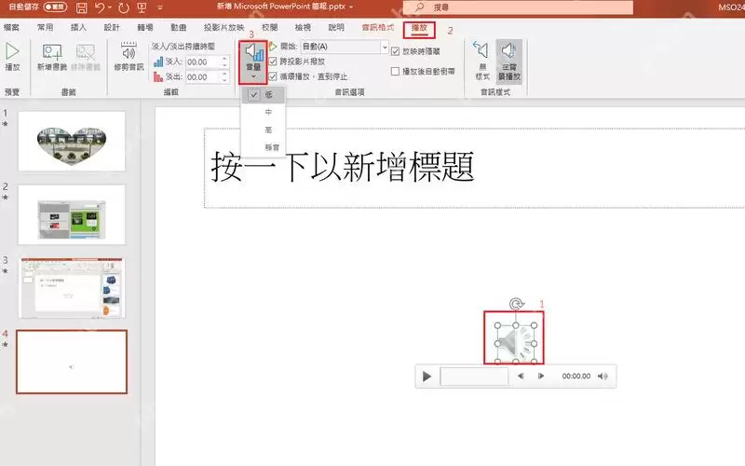
Task: Open the 音量 volume dropdown button
Action: click(x=252, y=62)
